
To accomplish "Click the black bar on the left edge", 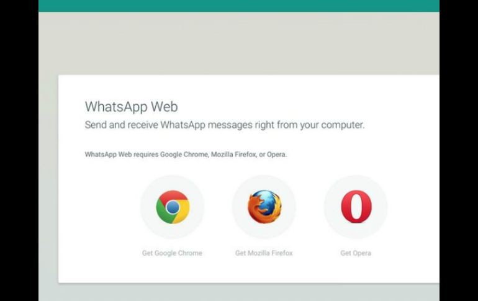I will pos(19,150).
